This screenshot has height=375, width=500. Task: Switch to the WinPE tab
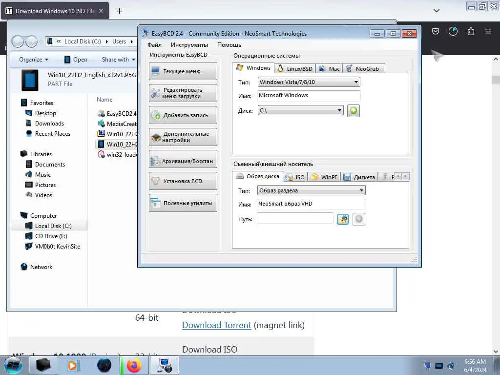[324, 177]
